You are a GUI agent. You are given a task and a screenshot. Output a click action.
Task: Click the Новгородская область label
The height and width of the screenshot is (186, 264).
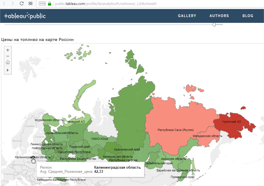[x=47, y=148]
